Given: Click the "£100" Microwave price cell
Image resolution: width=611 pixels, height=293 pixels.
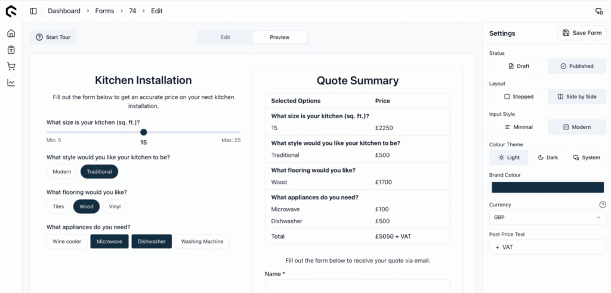Looking at the screenshot, I should (382, 209).
